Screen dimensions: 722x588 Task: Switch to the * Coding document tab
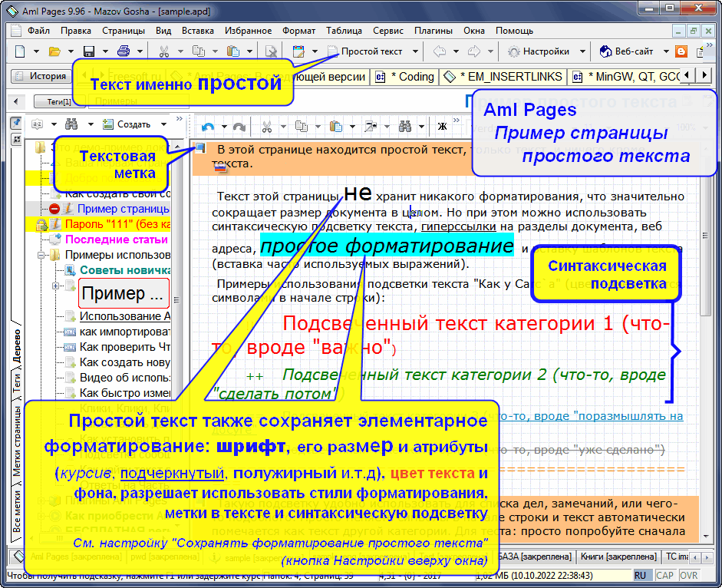coord(406,77)
